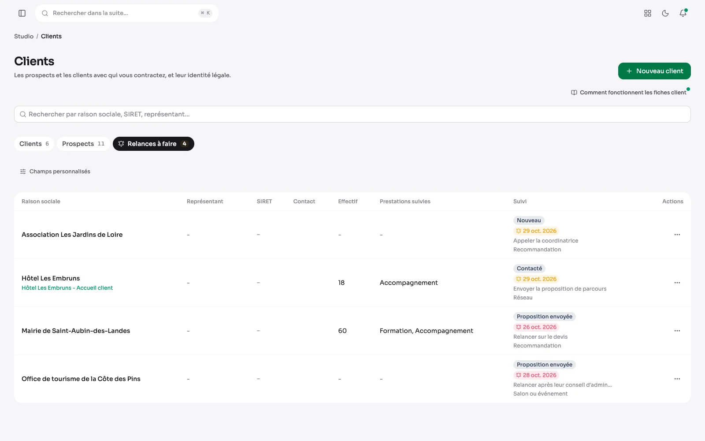705x441 pixels.
Task: Click the book icon beside Comment fonctionnent
Action: pyautogui.click(x=574, y=93)
